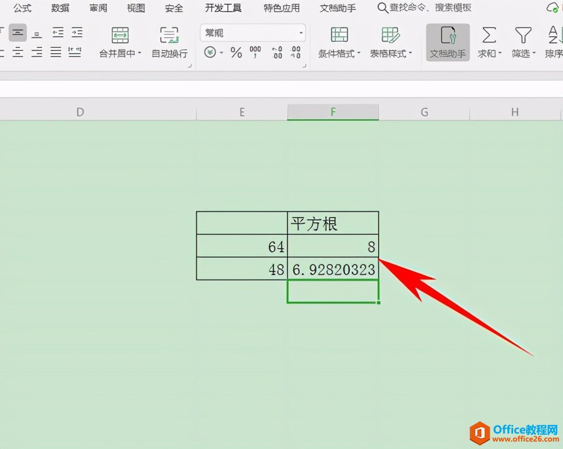Apply justify alignment icon
This screenshot has height=449, width=563.
click(55, 53)
